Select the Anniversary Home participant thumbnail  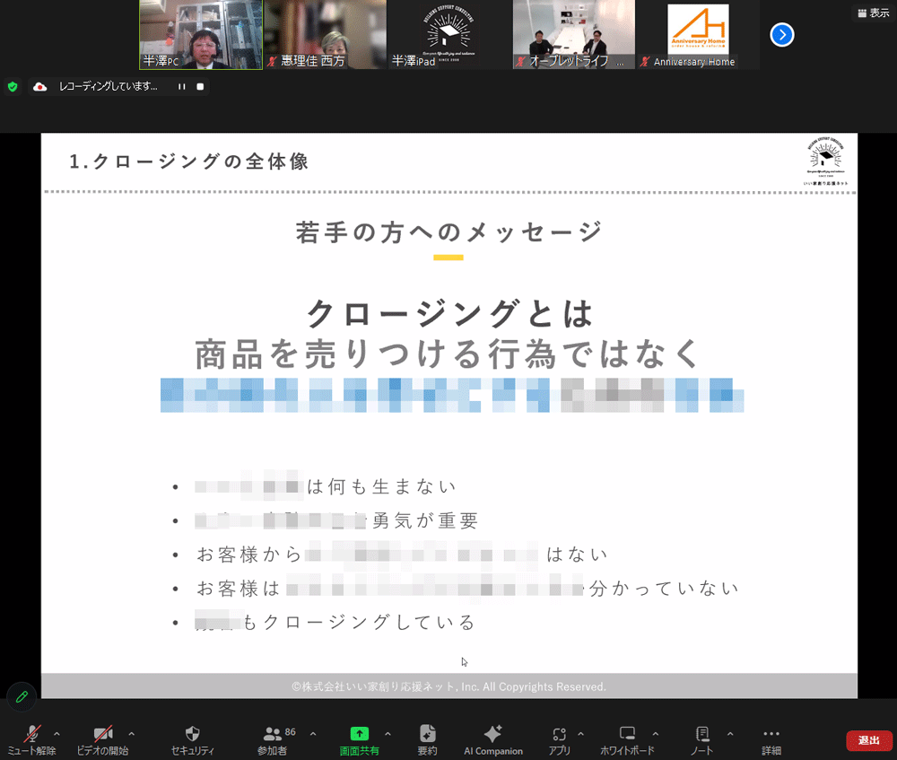point(698,35)
